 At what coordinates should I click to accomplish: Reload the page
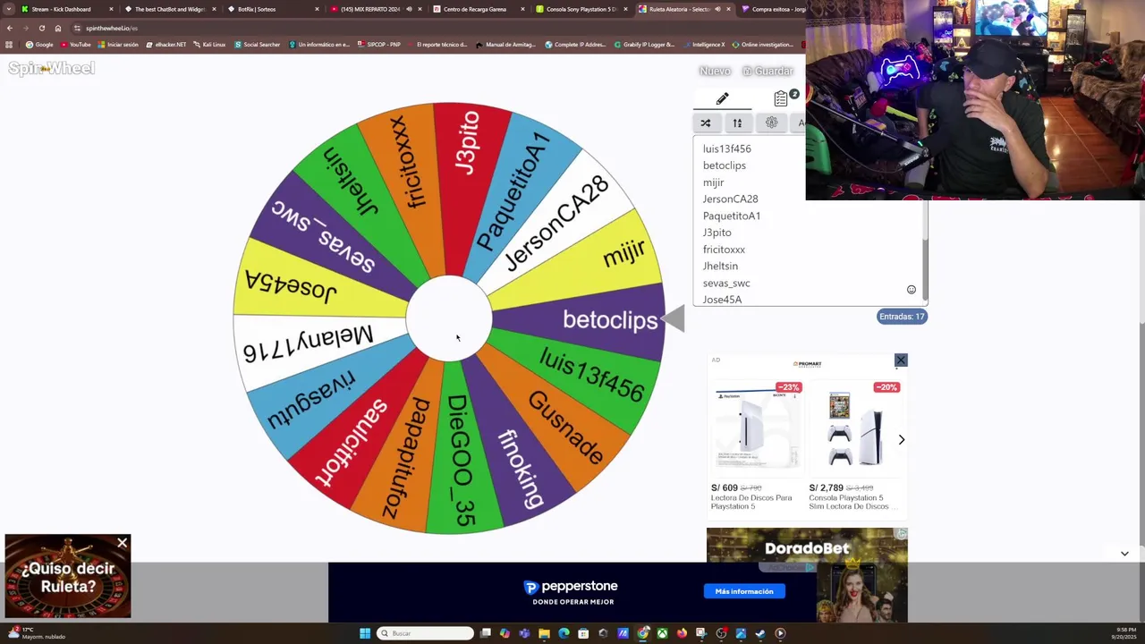click(x=41, y=28)
